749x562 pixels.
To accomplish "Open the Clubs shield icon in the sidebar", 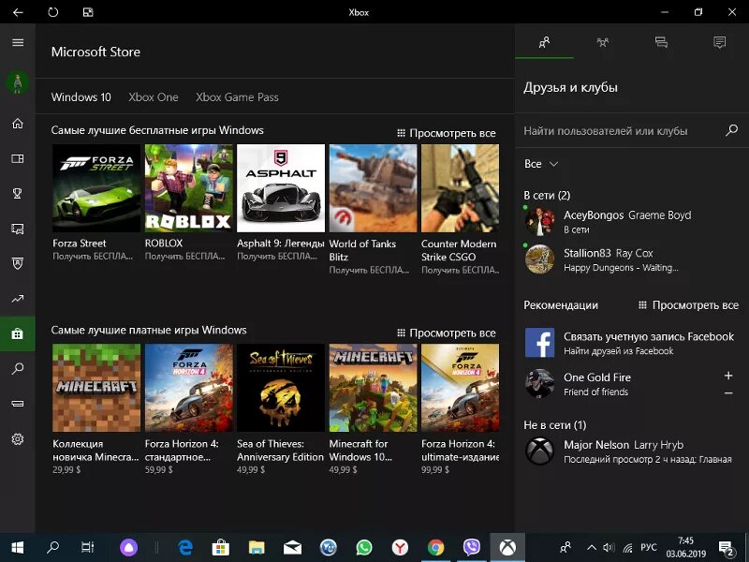I will [x=18, y=263].
